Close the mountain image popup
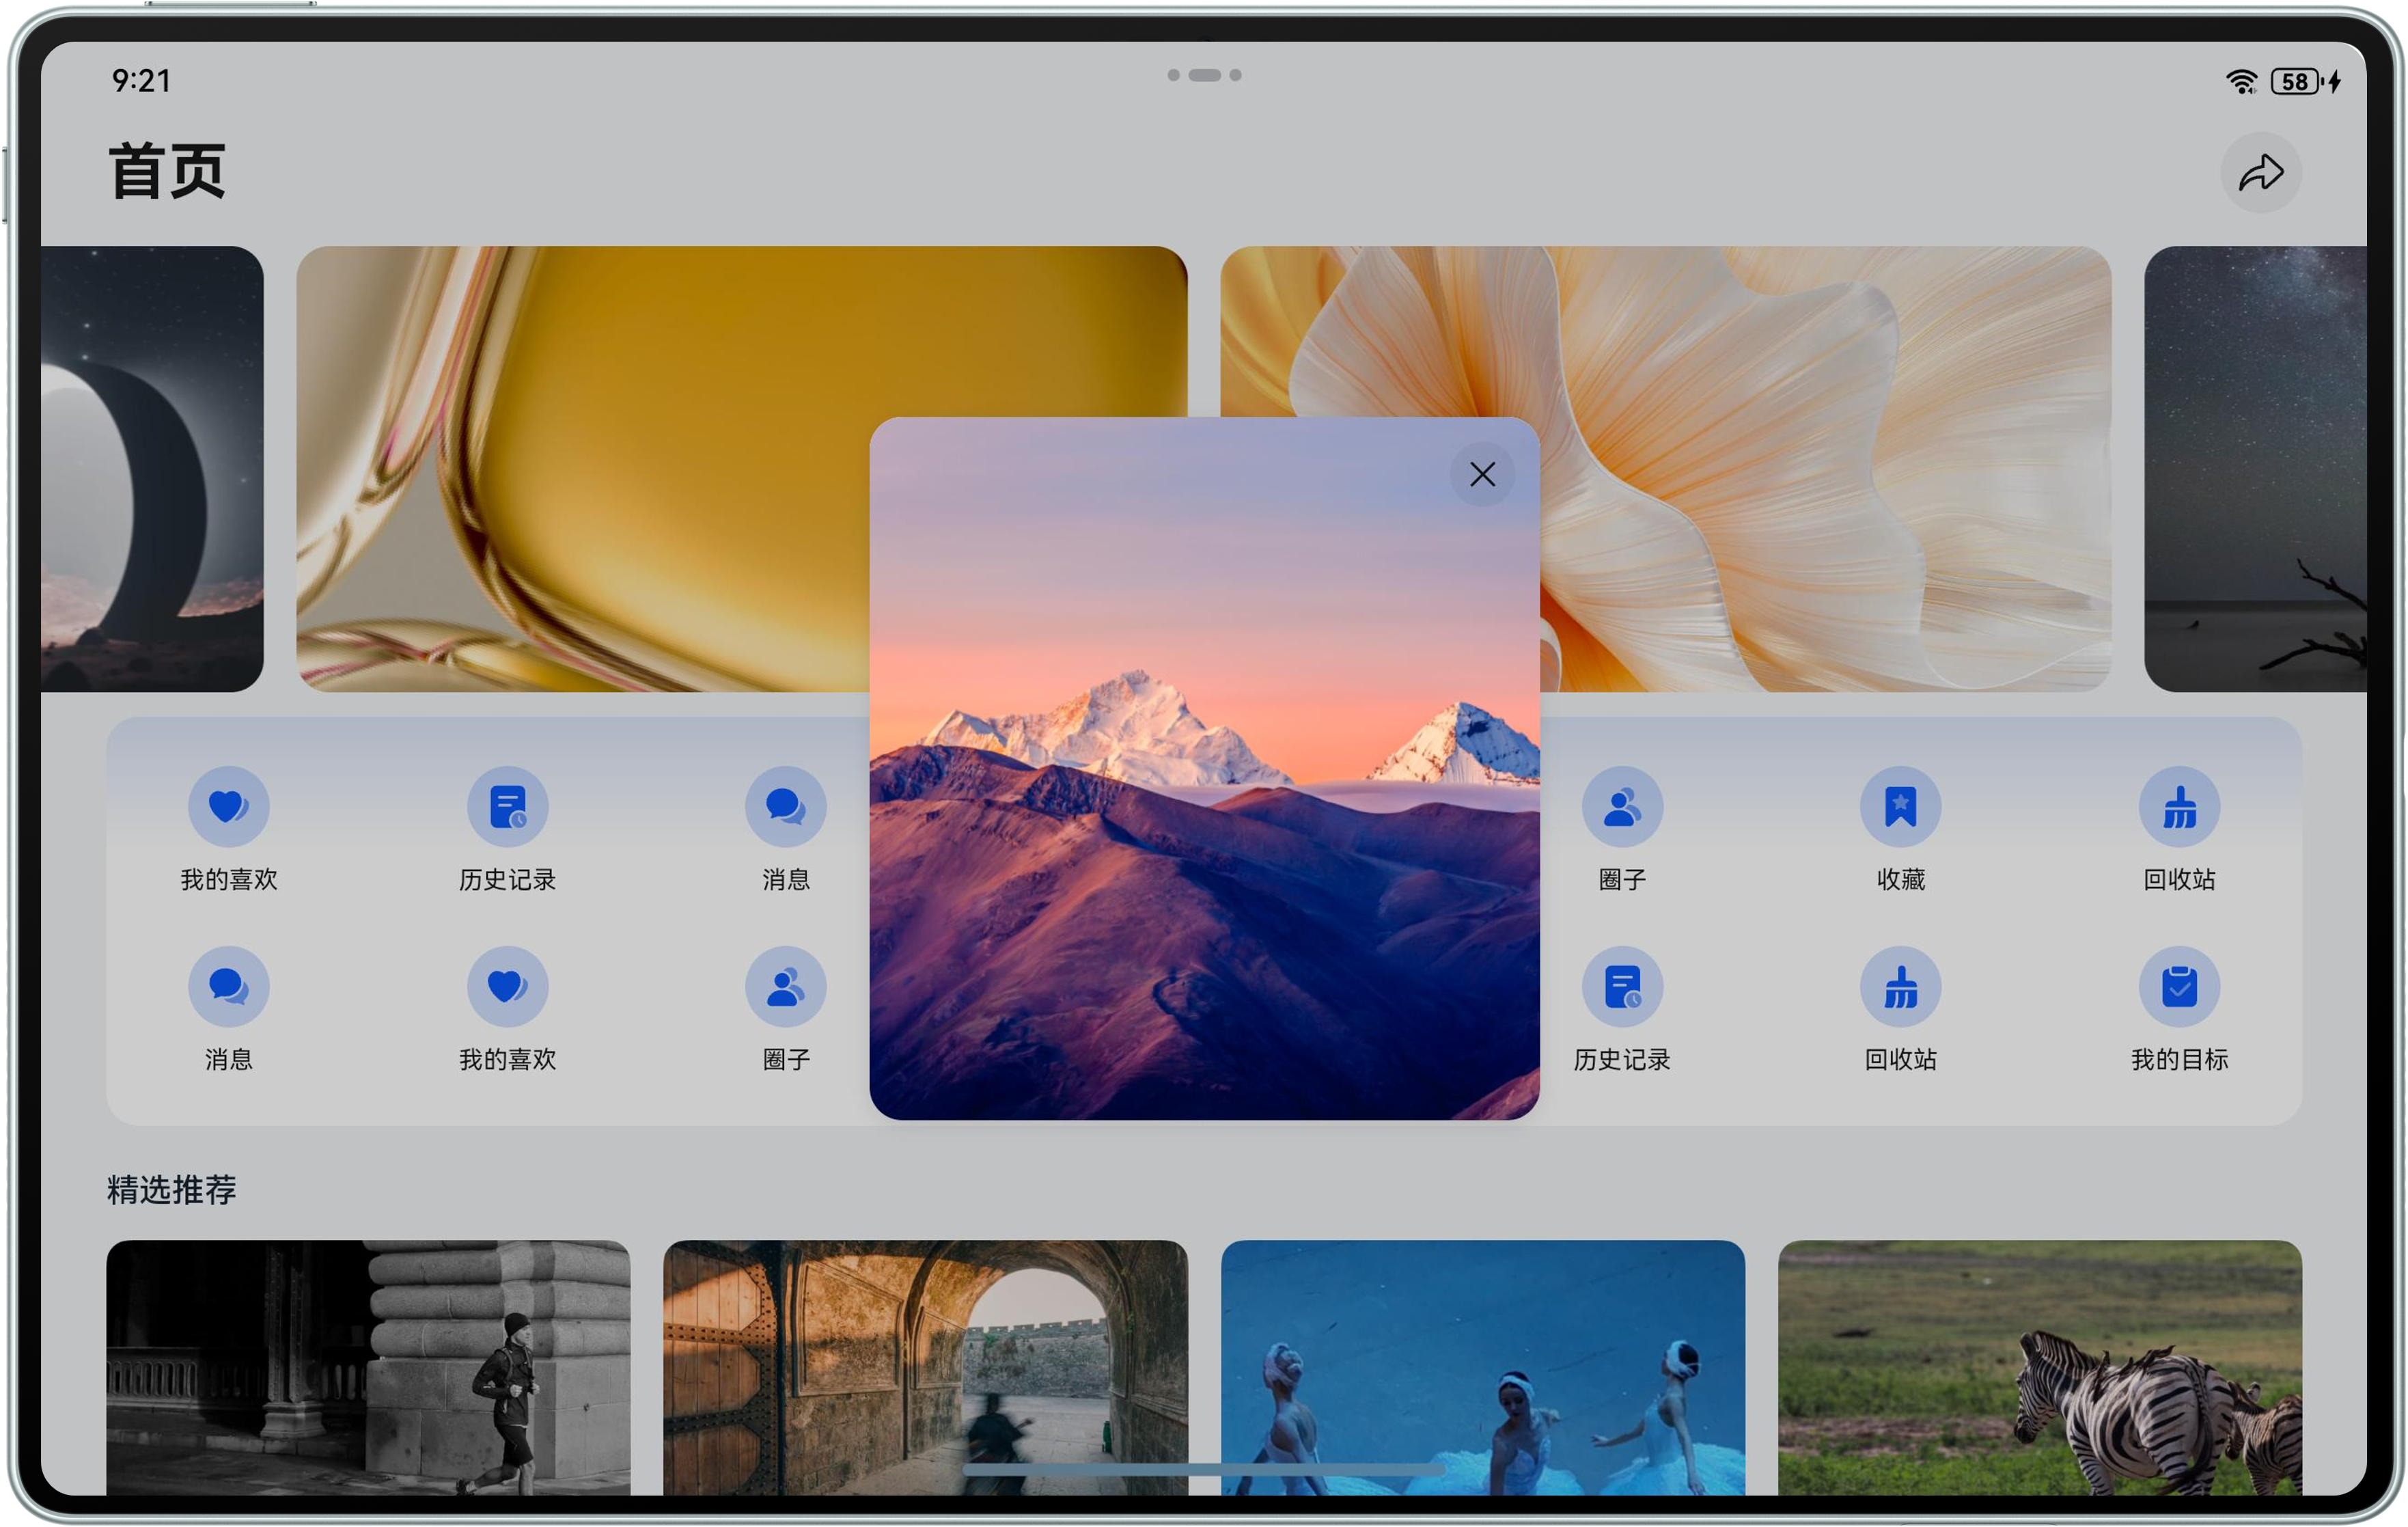 coord(1482,474)
